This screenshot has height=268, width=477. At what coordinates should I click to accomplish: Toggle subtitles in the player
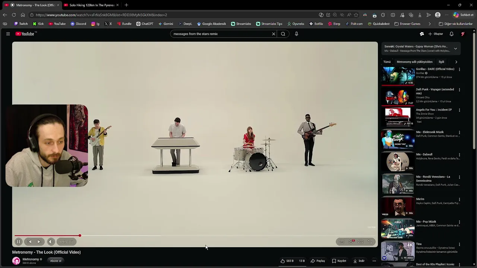(x=341, y=242)
